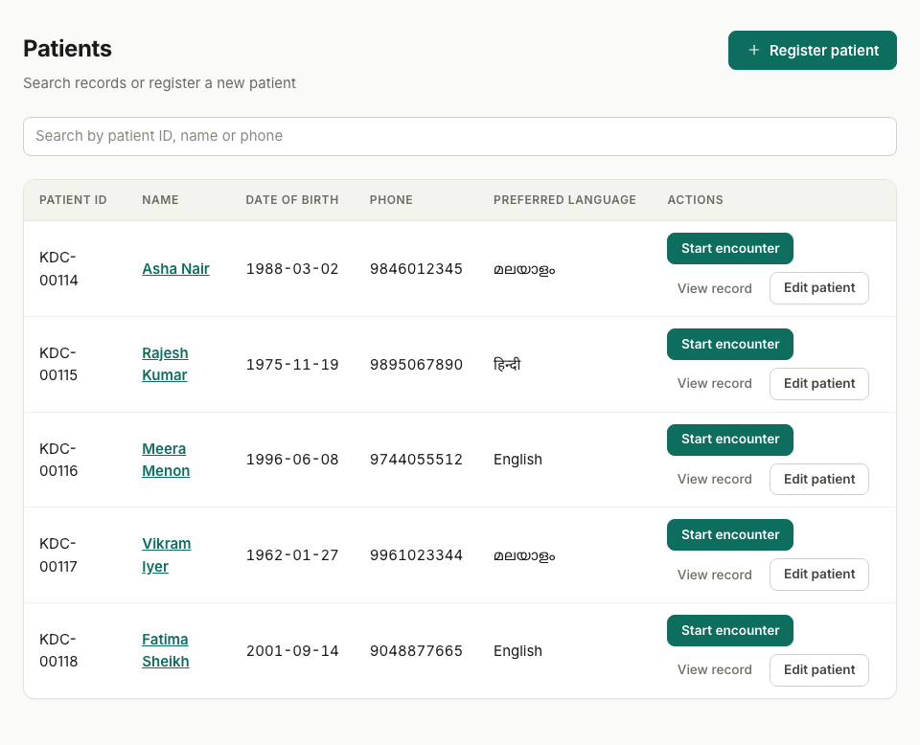Viewport: 920px width, 745px height.
Task: Focus the patient search field
Action: coord(460,137)
